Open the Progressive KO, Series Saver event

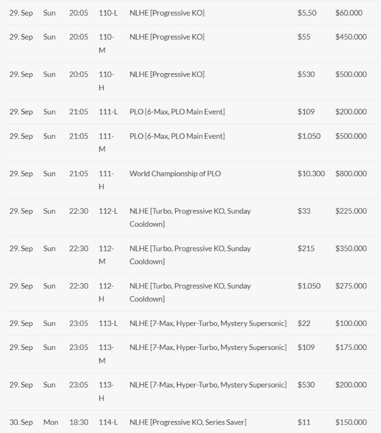click(188, 423)
